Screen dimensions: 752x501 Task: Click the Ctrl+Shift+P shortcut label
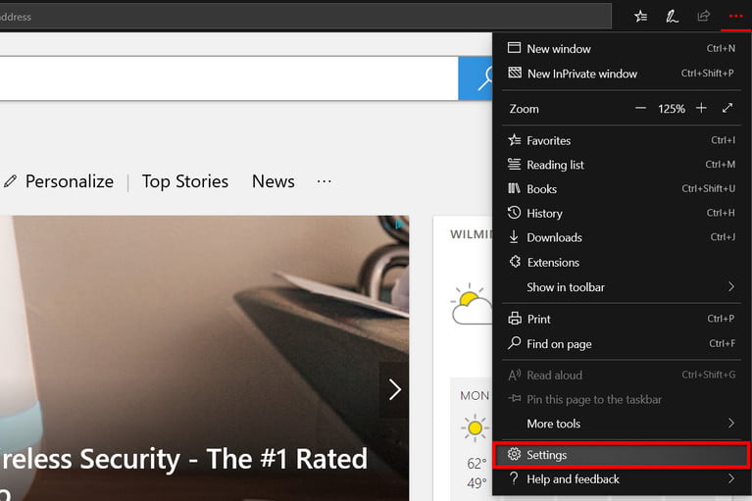[x=708, y=74]
